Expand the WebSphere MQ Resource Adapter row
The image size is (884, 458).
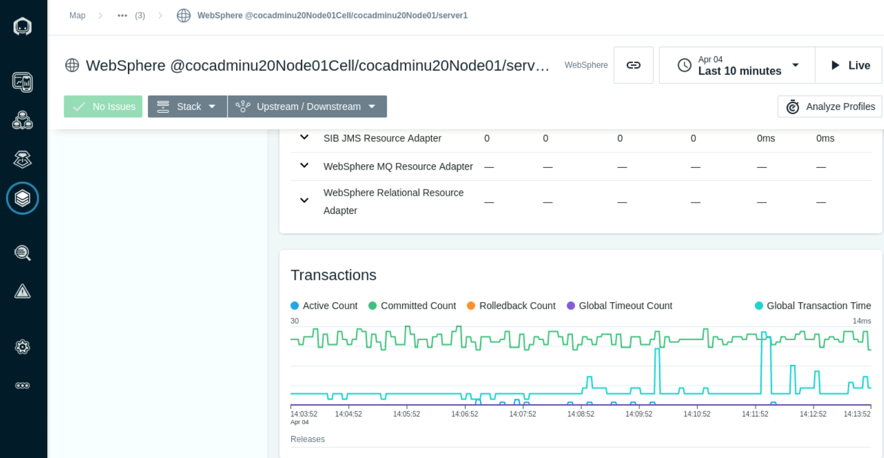point(304,166)
